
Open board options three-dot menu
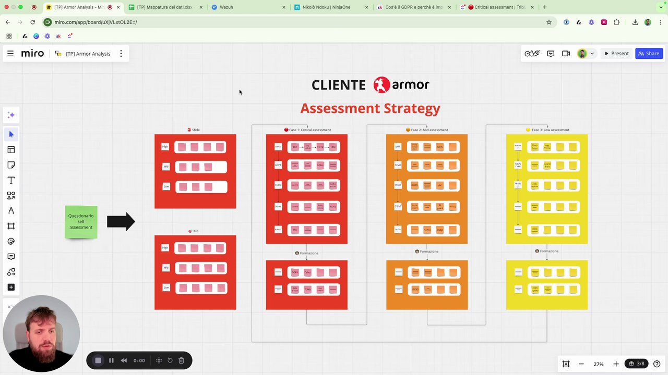coord(121,54)
